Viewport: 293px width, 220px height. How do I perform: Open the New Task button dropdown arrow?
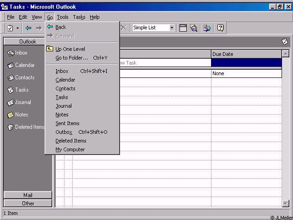pyautogui.click(x=18, y=28)
